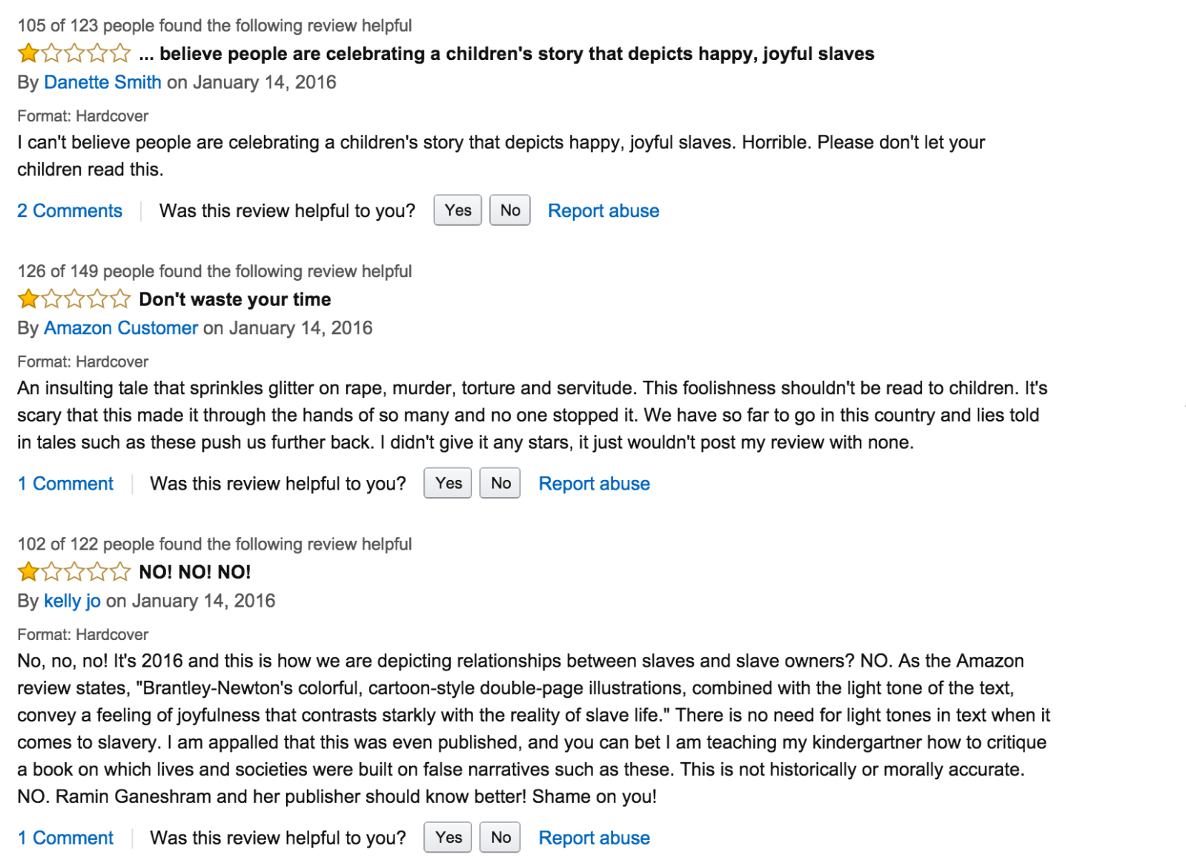This screenshot has height=860, width=1186.
Task: Click the star rating on "NO! NO! NO!" review
Action: click(74, 572)
